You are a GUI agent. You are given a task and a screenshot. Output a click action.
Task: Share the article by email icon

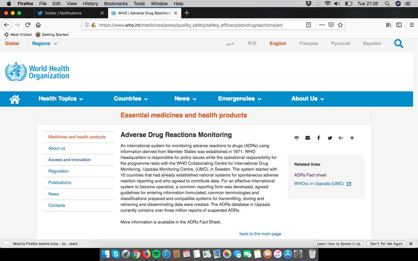tap(308, 138)
